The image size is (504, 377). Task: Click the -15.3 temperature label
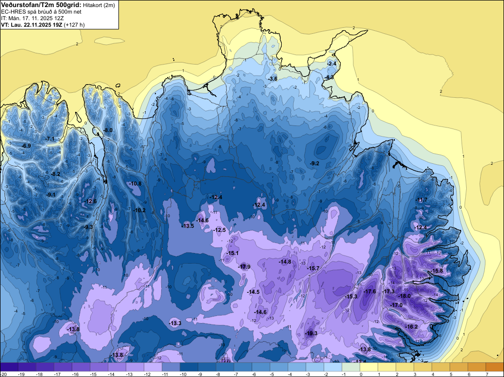coord(351,296)
